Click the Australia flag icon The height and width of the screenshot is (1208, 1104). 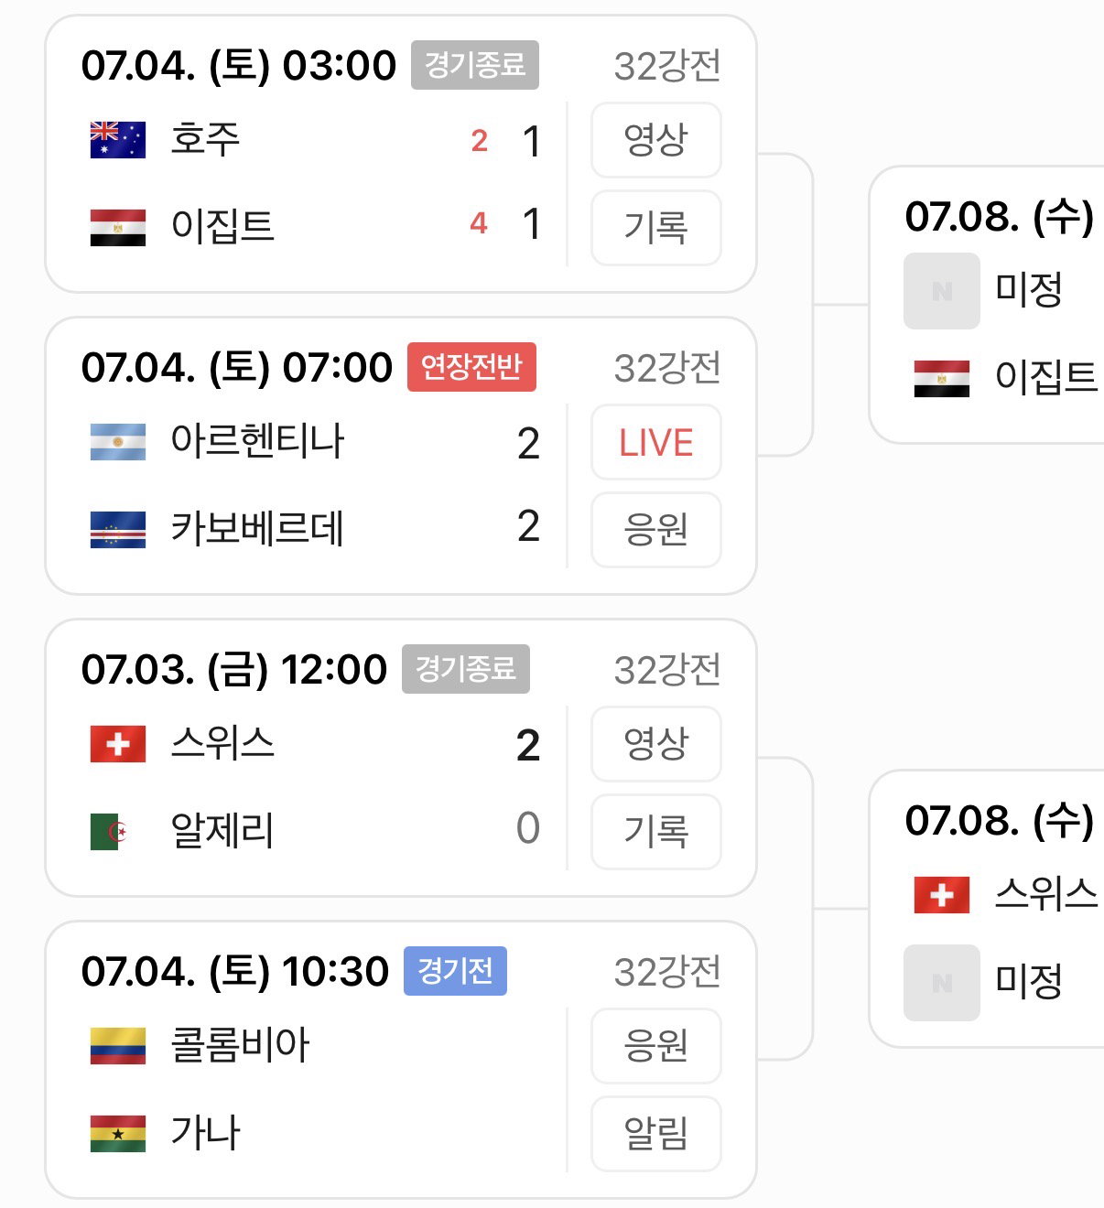pyautogui.click(x=118, y=140)
